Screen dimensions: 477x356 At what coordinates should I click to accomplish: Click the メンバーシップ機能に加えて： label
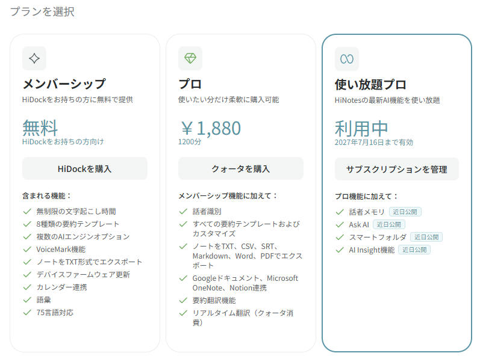228,196
